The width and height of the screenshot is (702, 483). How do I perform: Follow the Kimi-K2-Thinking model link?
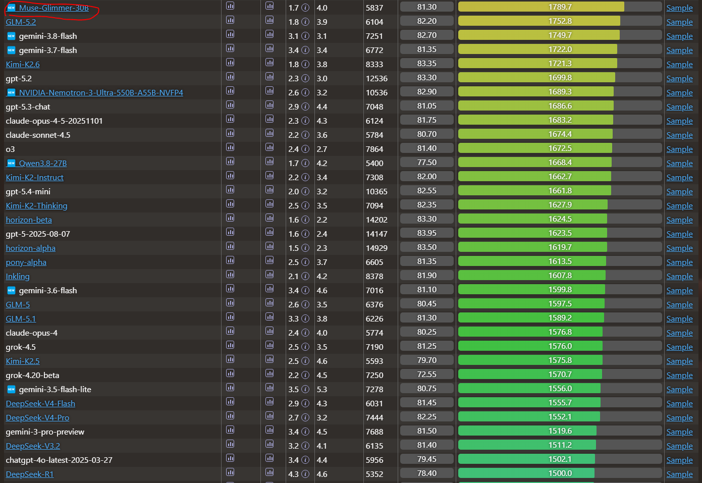click(x=36, y=206)
